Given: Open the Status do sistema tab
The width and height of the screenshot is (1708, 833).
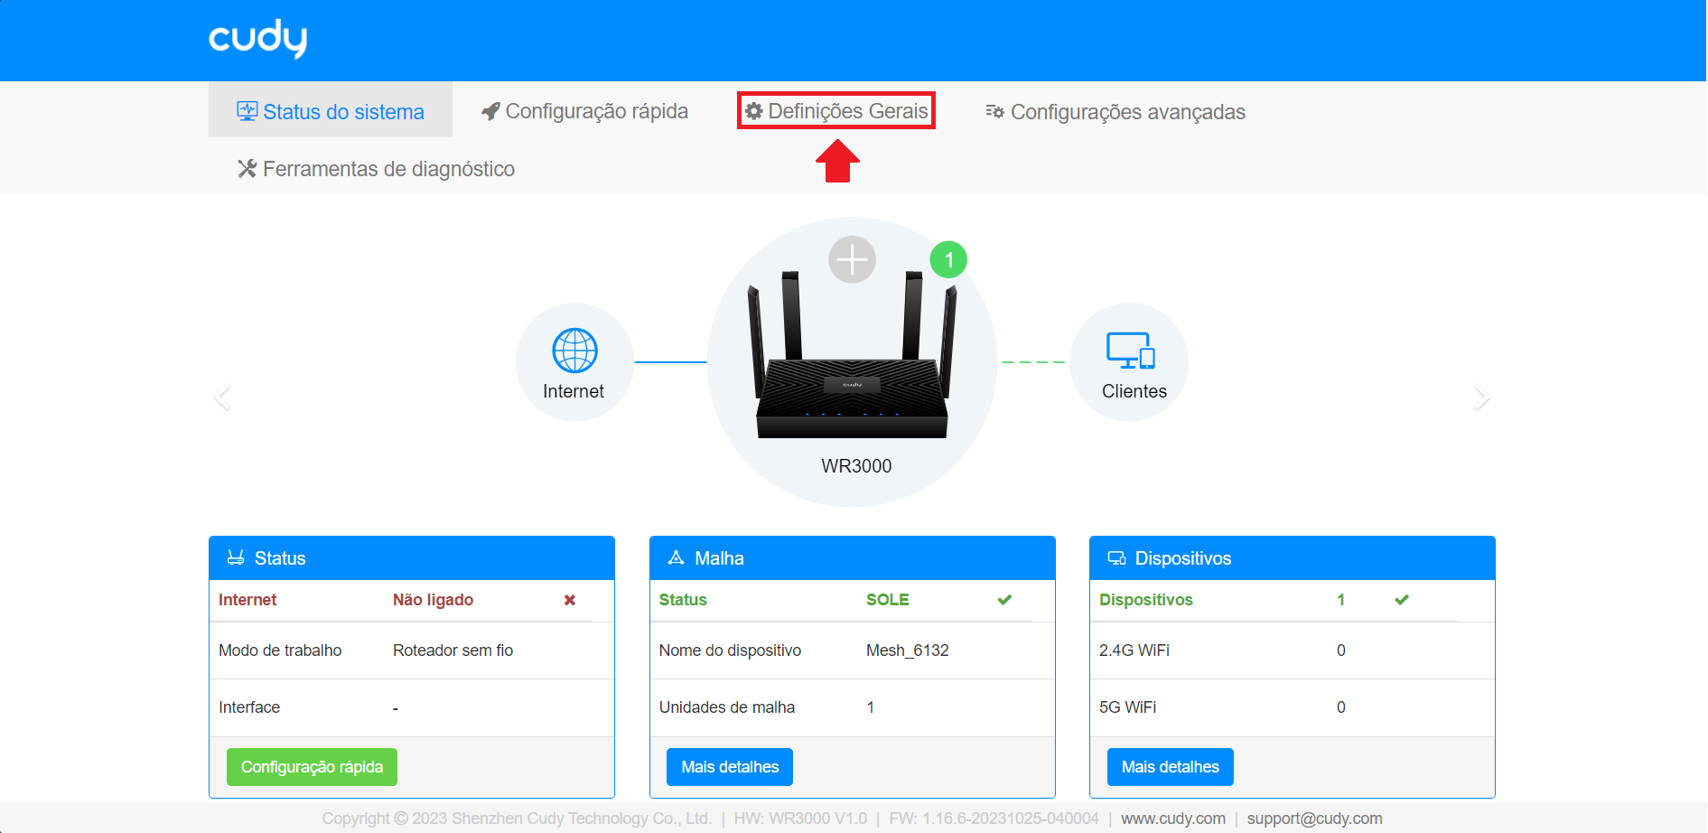Looking at the screenshot, I should tap(331, 111).
